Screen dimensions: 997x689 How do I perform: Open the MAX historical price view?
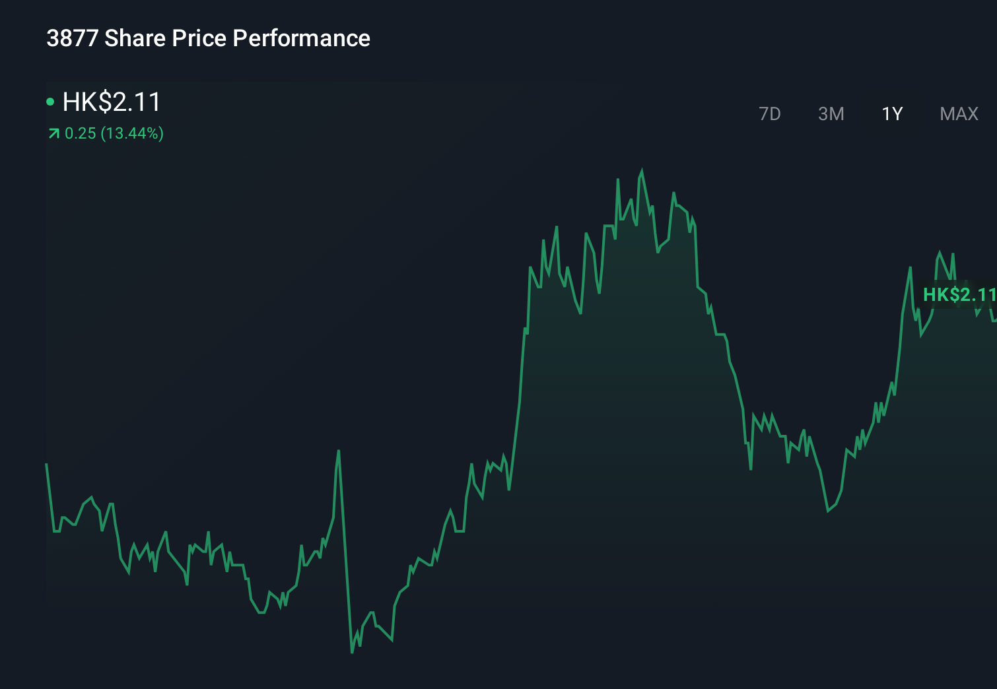[x=958, y=114]
